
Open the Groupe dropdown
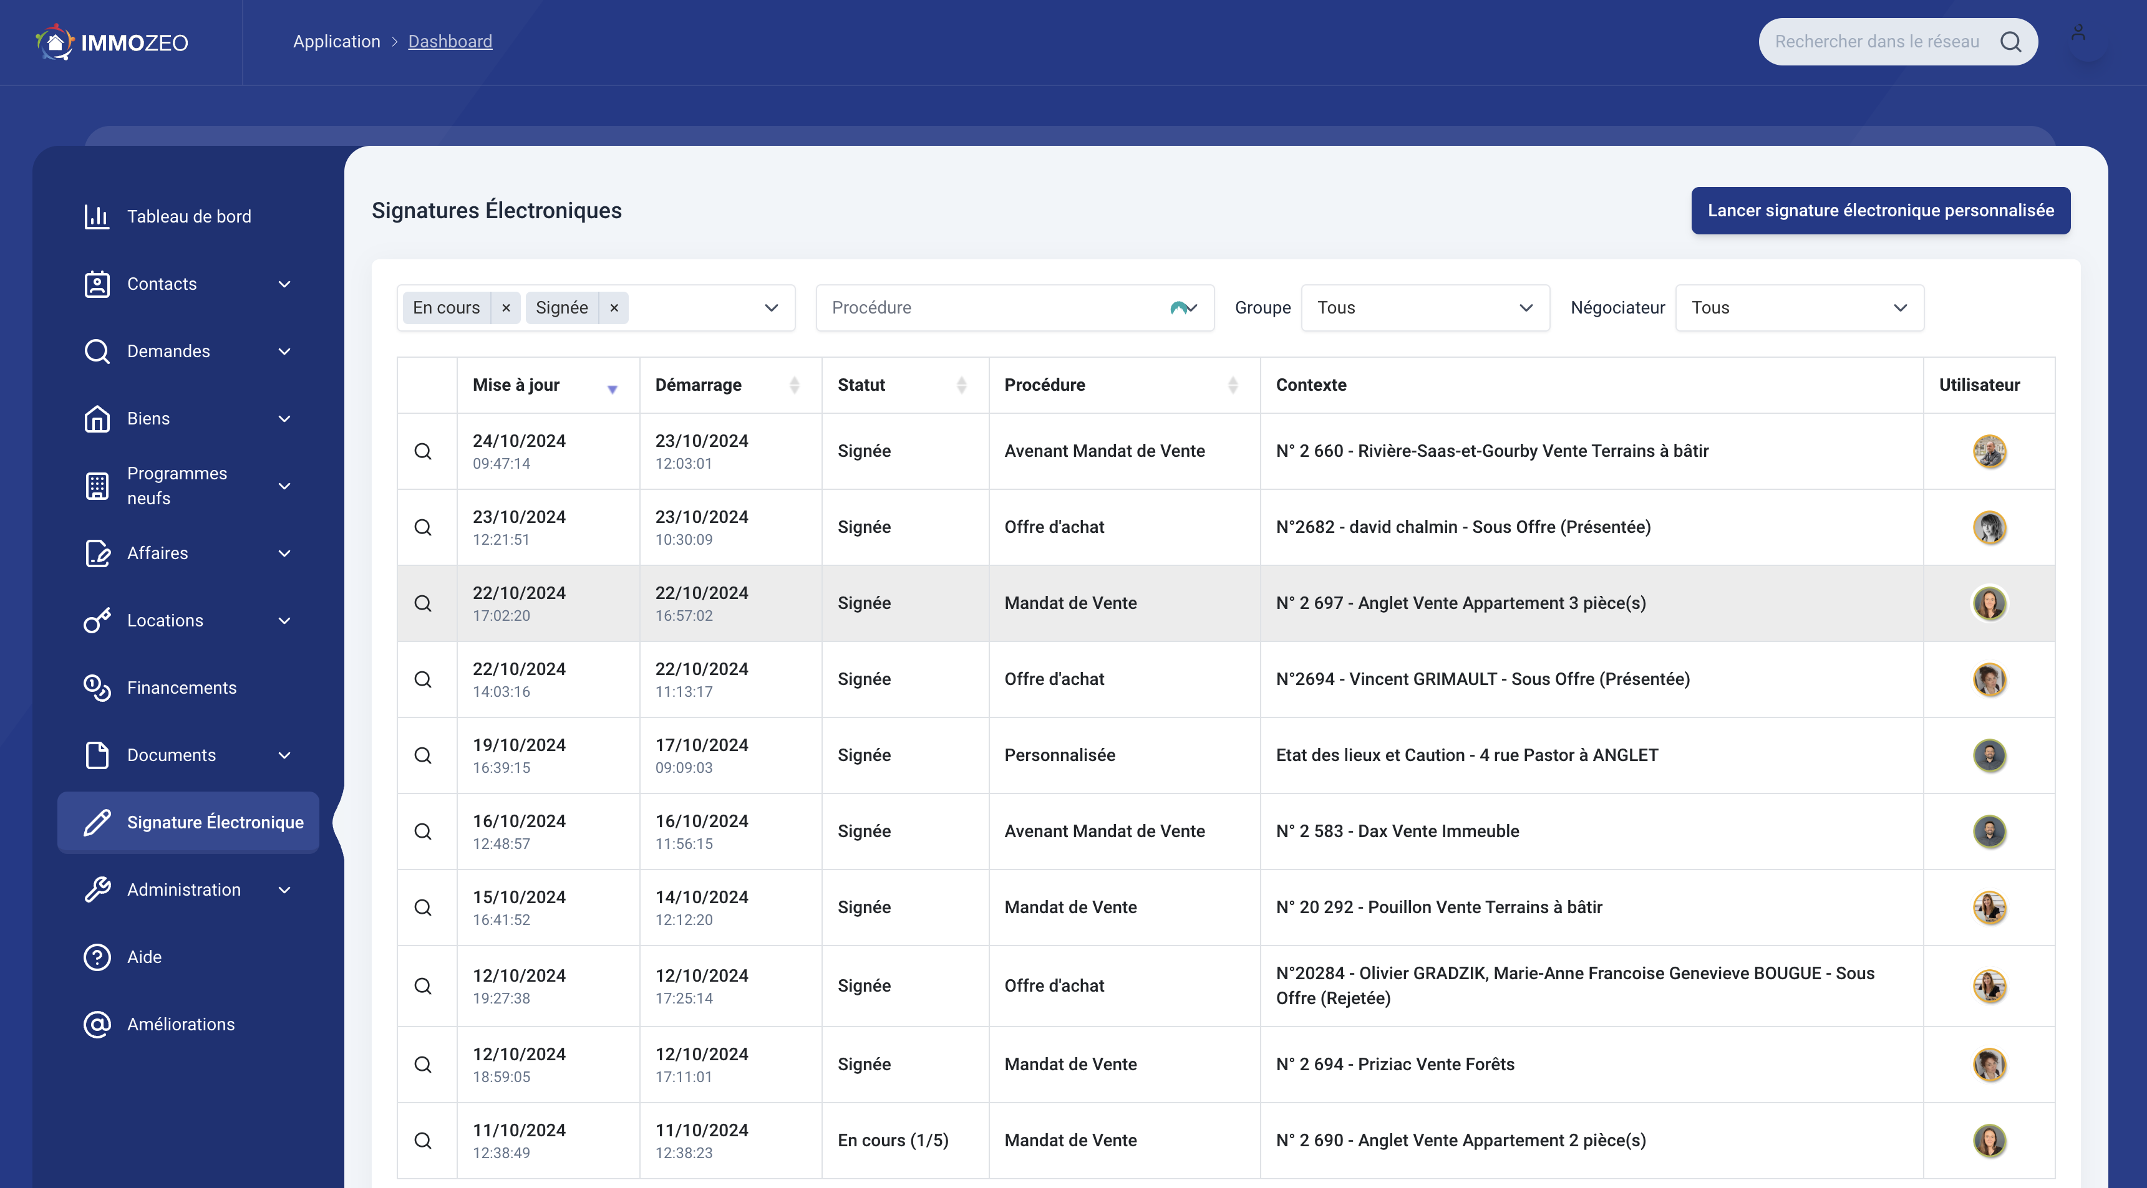point(1425,309)
